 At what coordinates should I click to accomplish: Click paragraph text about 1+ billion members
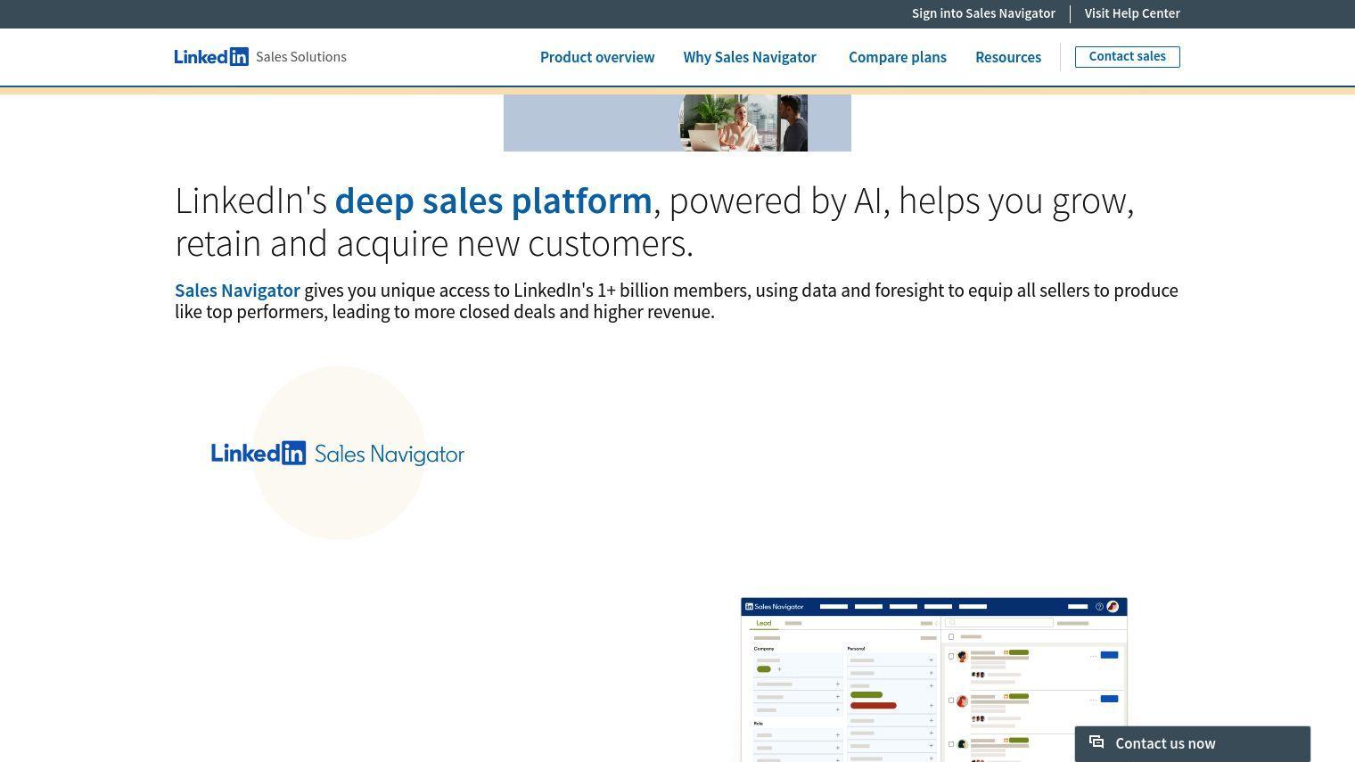point(677,301)
